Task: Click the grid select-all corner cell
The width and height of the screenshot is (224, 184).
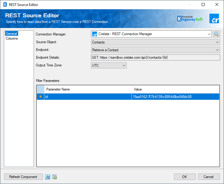Action: pos(40,89)
